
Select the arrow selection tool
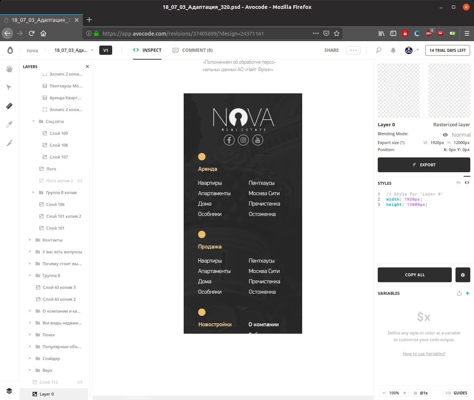[x=9, y=87]
